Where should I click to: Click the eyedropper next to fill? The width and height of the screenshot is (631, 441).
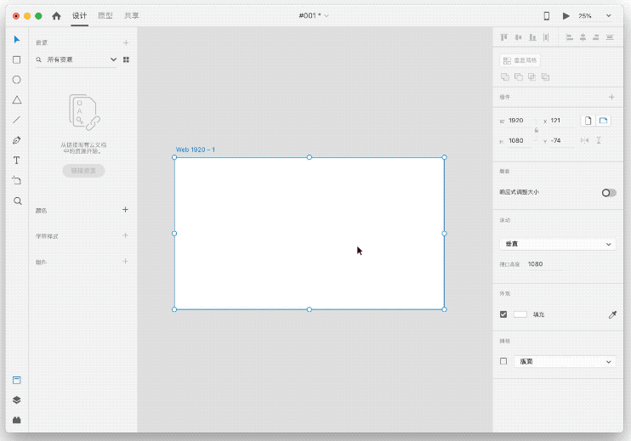tap(611, 314)
